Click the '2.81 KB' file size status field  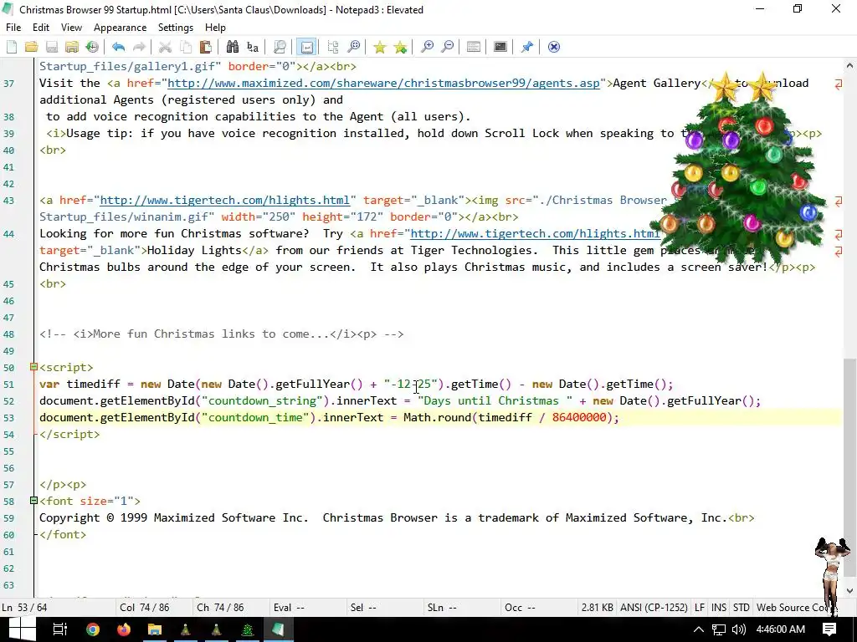(x=597, y=608)
